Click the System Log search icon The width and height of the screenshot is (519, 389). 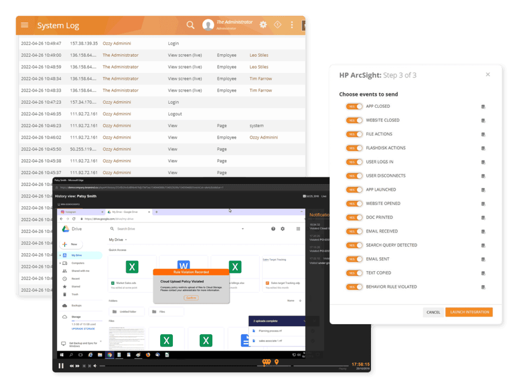pos(191,25)
